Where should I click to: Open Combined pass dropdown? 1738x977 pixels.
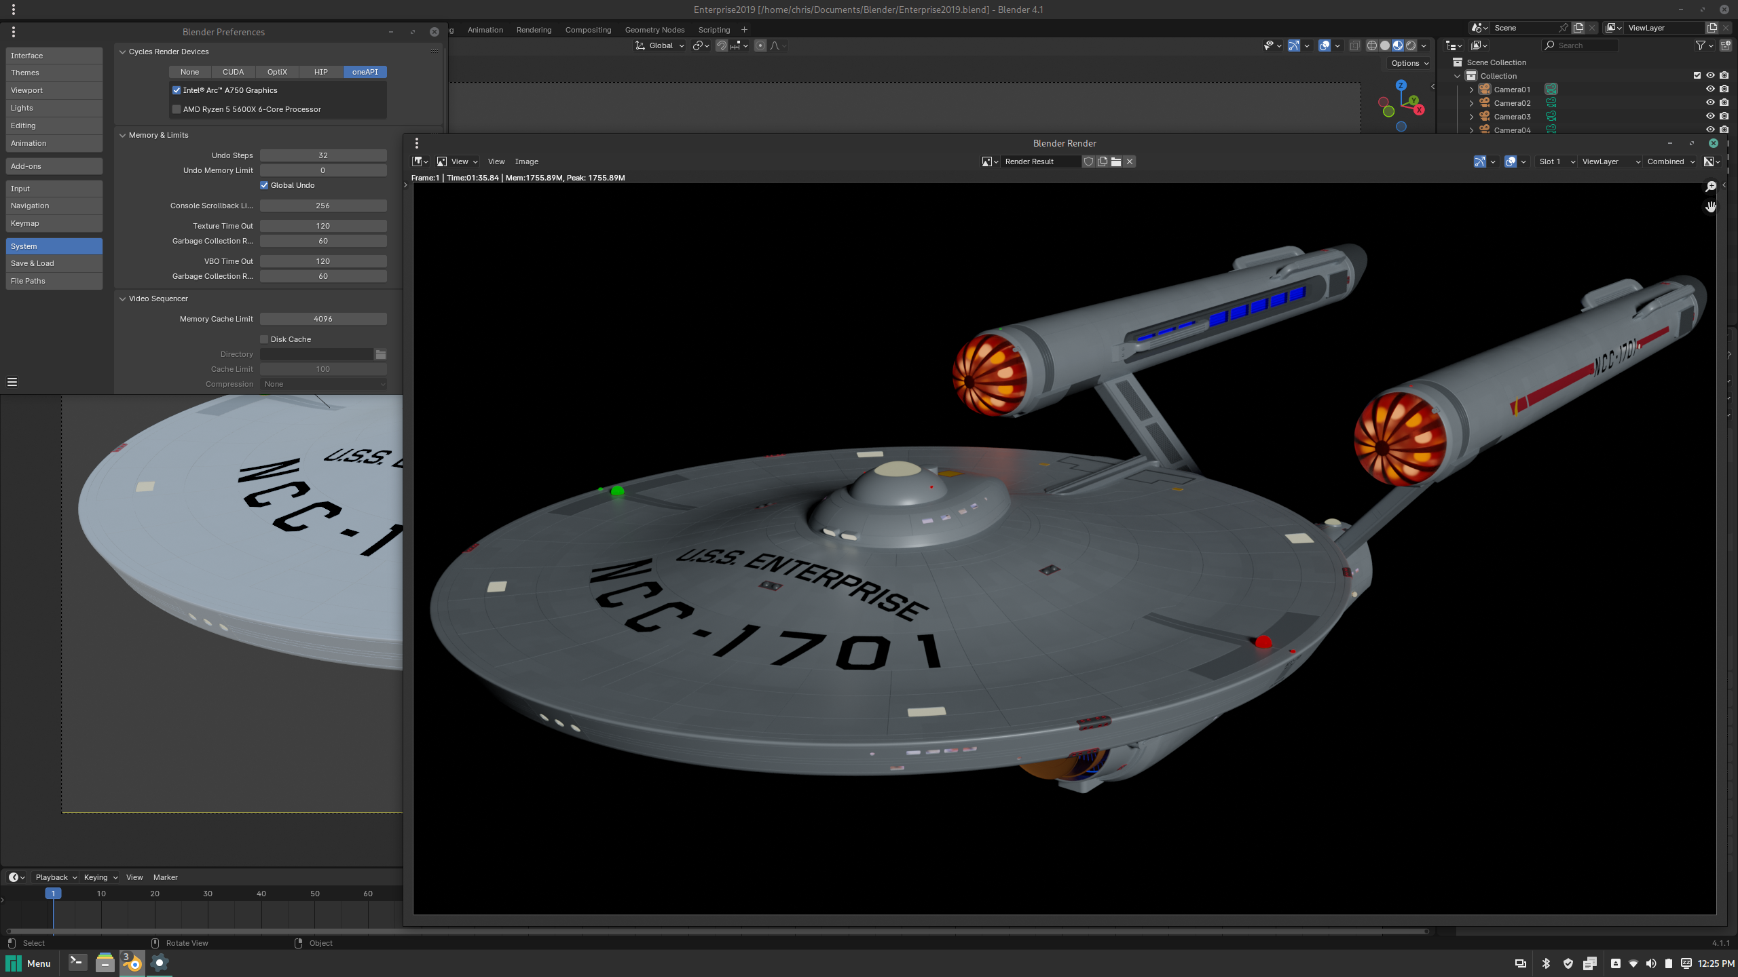(x=1671, y=161)
